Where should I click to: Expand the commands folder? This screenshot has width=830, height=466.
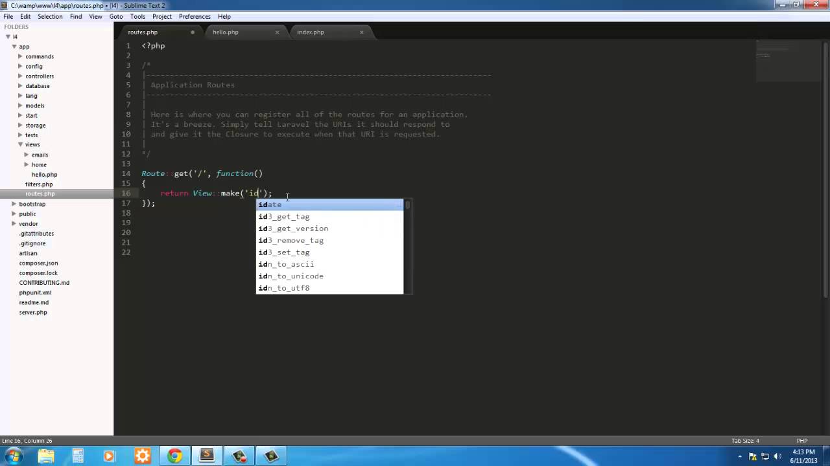(20, 56)
